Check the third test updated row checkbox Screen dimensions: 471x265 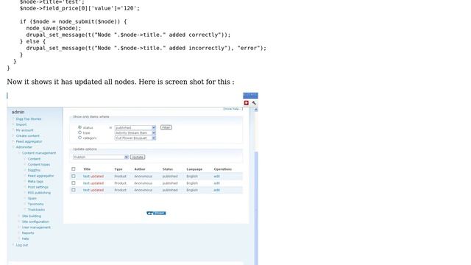coord(74,190)
